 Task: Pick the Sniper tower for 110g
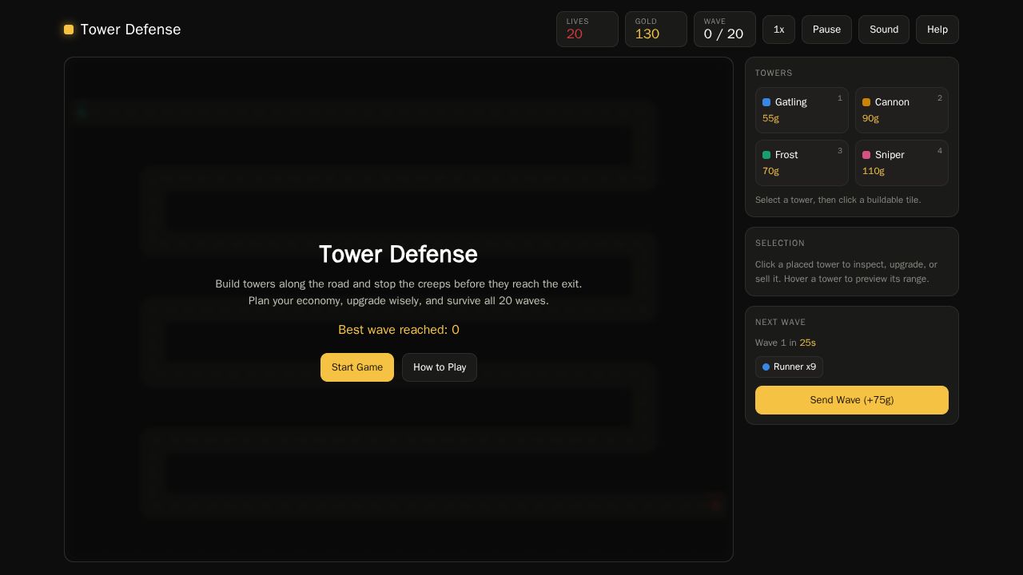[x=902, y=163]
